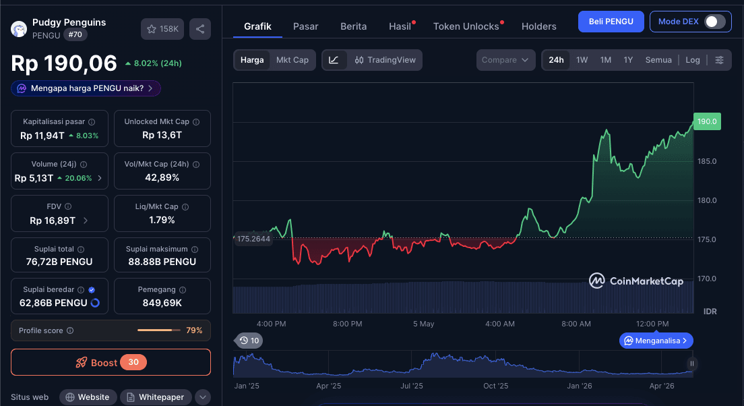Click the #70 rank badge

coord(75,34)
